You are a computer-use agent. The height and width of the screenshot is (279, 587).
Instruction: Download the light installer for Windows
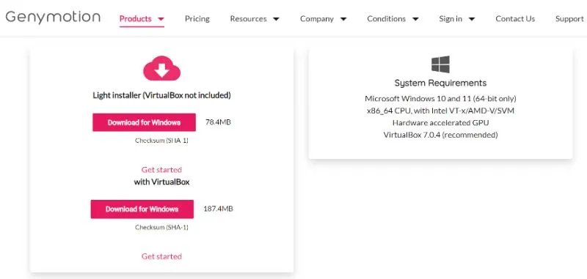[144, 122]
